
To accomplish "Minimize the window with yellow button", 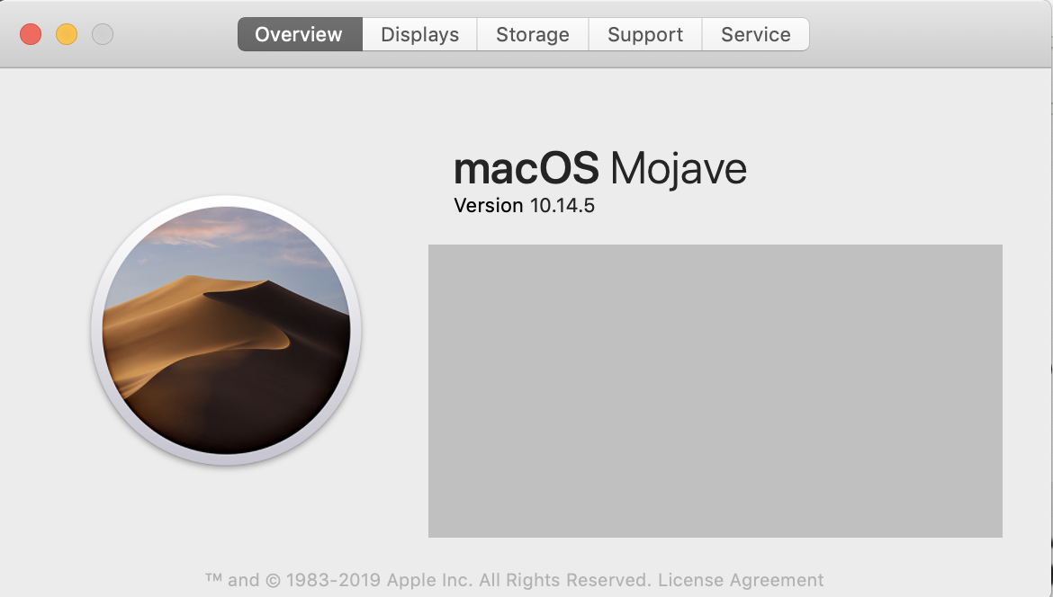I will tap(67, 34).
